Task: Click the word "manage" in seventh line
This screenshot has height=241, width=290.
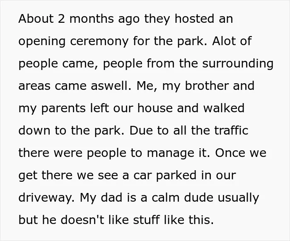Action: (x=170, y=153)
